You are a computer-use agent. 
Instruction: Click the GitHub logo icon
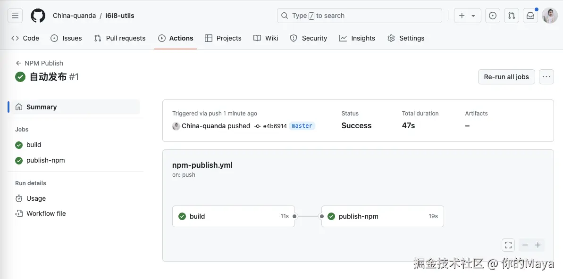point(38,16)
